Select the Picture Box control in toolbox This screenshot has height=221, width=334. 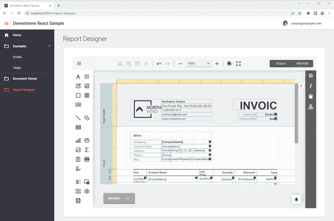point(87,86)
